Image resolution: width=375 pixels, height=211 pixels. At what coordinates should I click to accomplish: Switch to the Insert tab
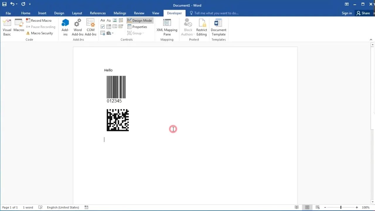point(42,13)
